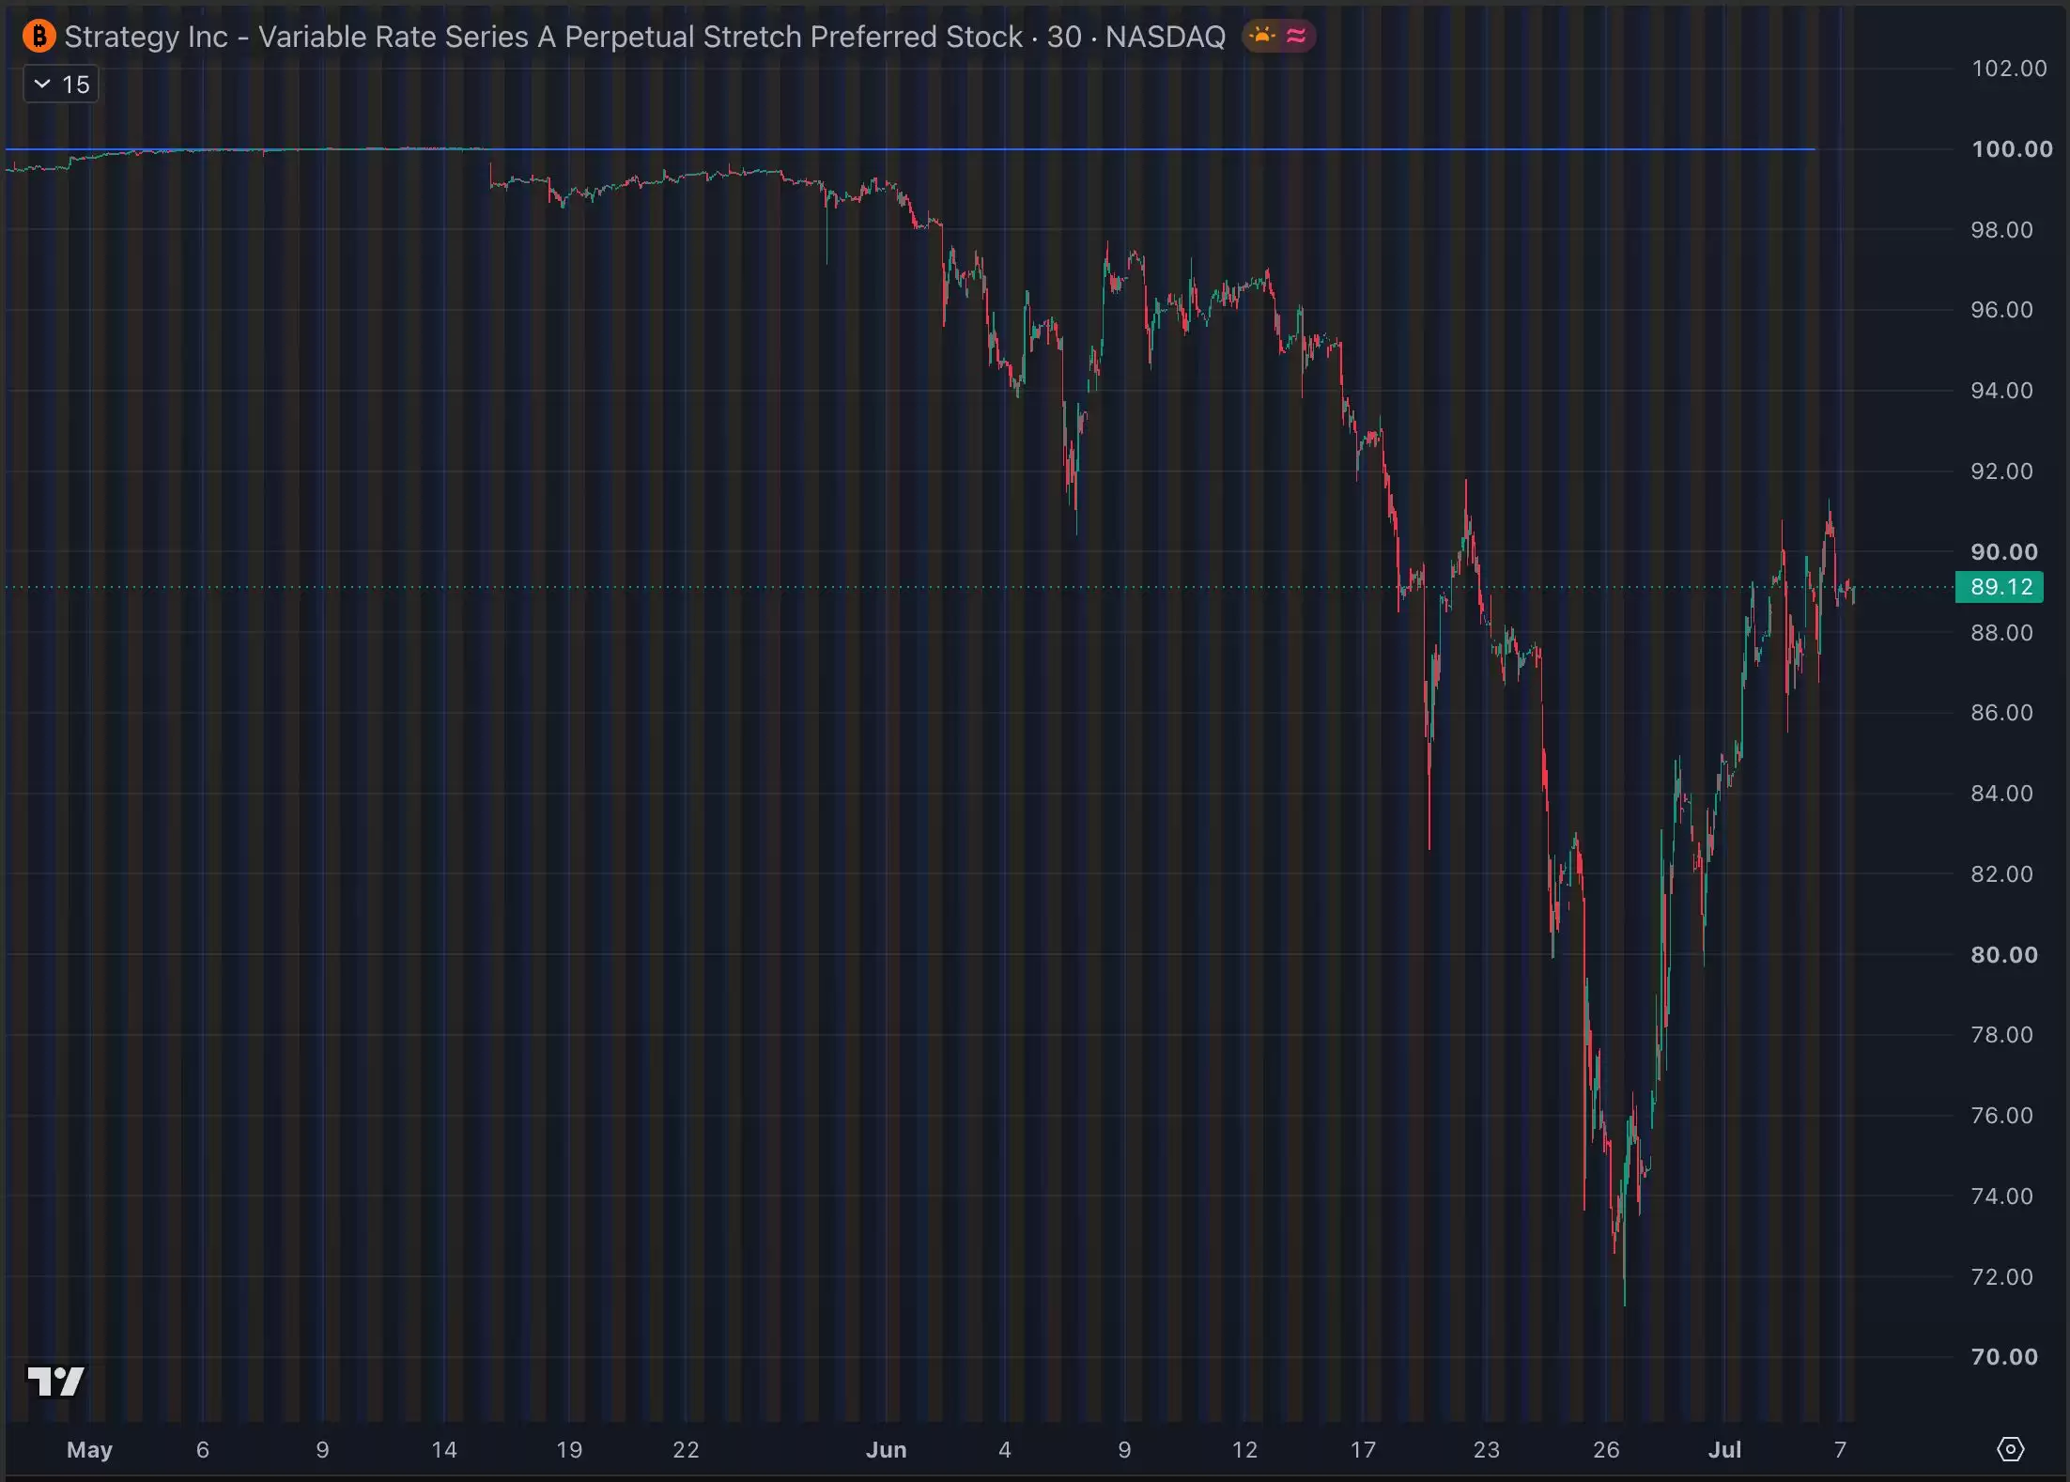
Task: Select the blue horizontal line at 100
Action: point(911,149)
